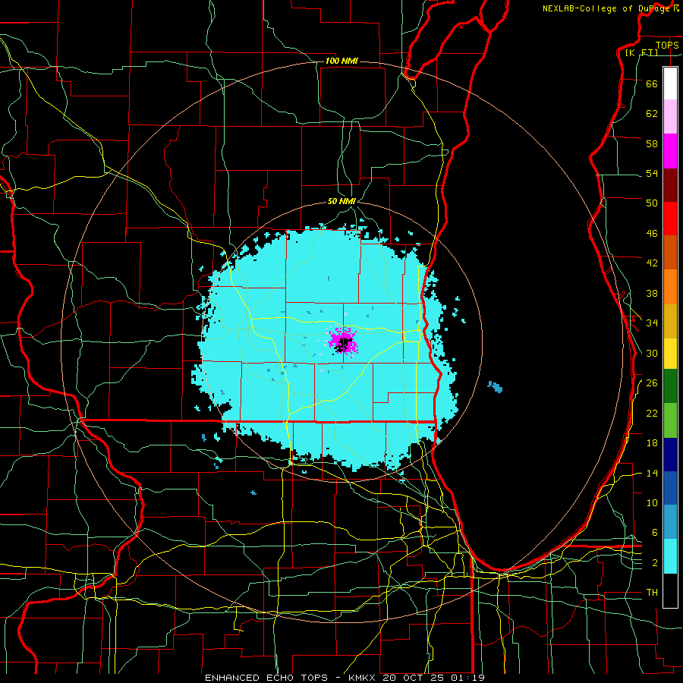Click the dark red 50-54 legend swatch
Image resolution: width=683 pixels, height=683 pixels.
tap(670, 185)
